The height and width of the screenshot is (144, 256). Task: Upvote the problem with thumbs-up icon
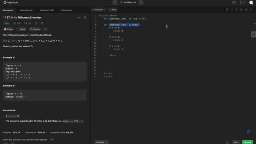point(15,23)
